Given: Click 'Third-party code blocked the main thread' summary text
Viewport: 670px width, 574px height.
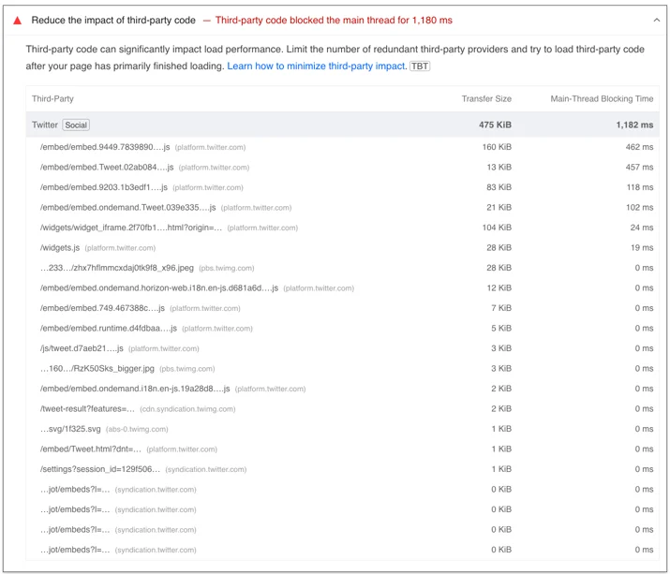Looking at the screenshot, I should 334,20.
